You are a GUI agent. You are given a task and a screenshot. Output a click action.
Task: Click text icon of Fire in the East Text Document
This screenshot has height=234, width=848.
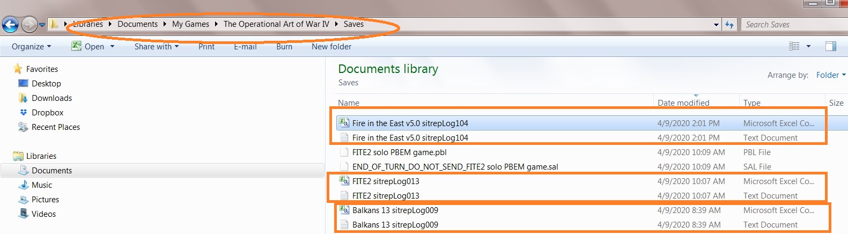[x=344, y=138]
